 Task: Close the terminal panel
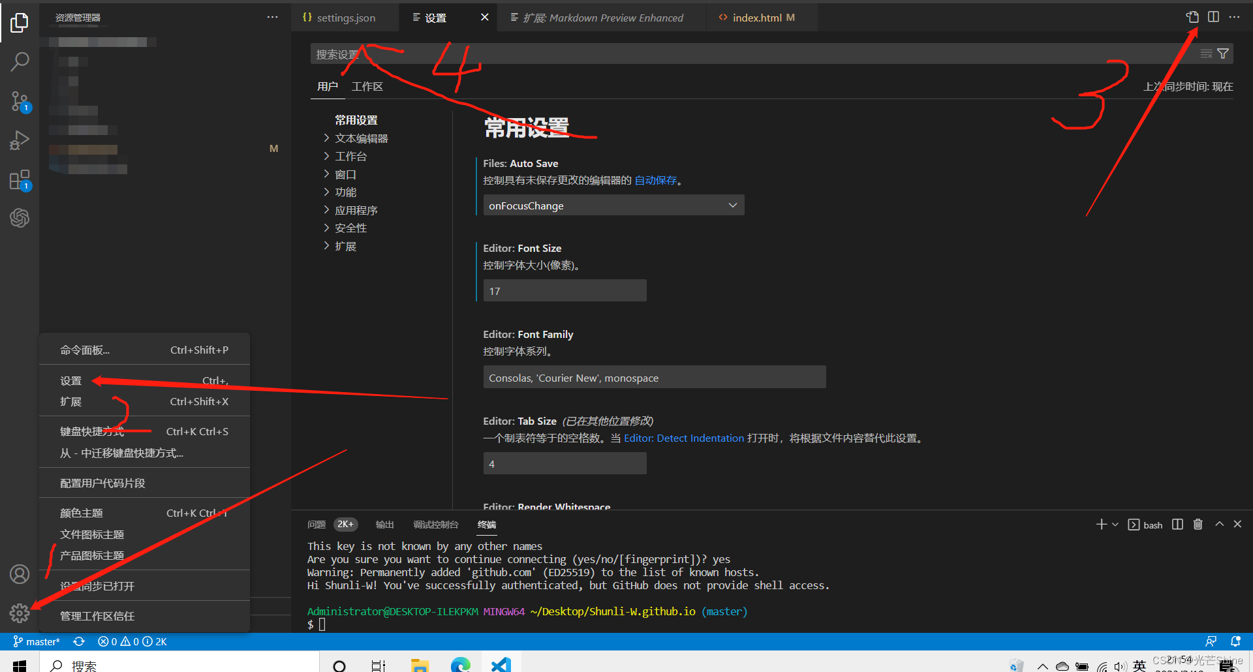(x=1237, y=524)
